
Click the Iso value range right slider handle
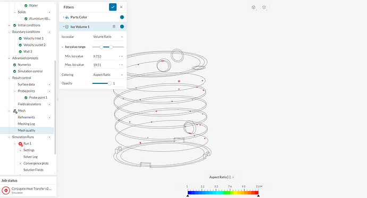pyautogui.click(x=111, y=47)
